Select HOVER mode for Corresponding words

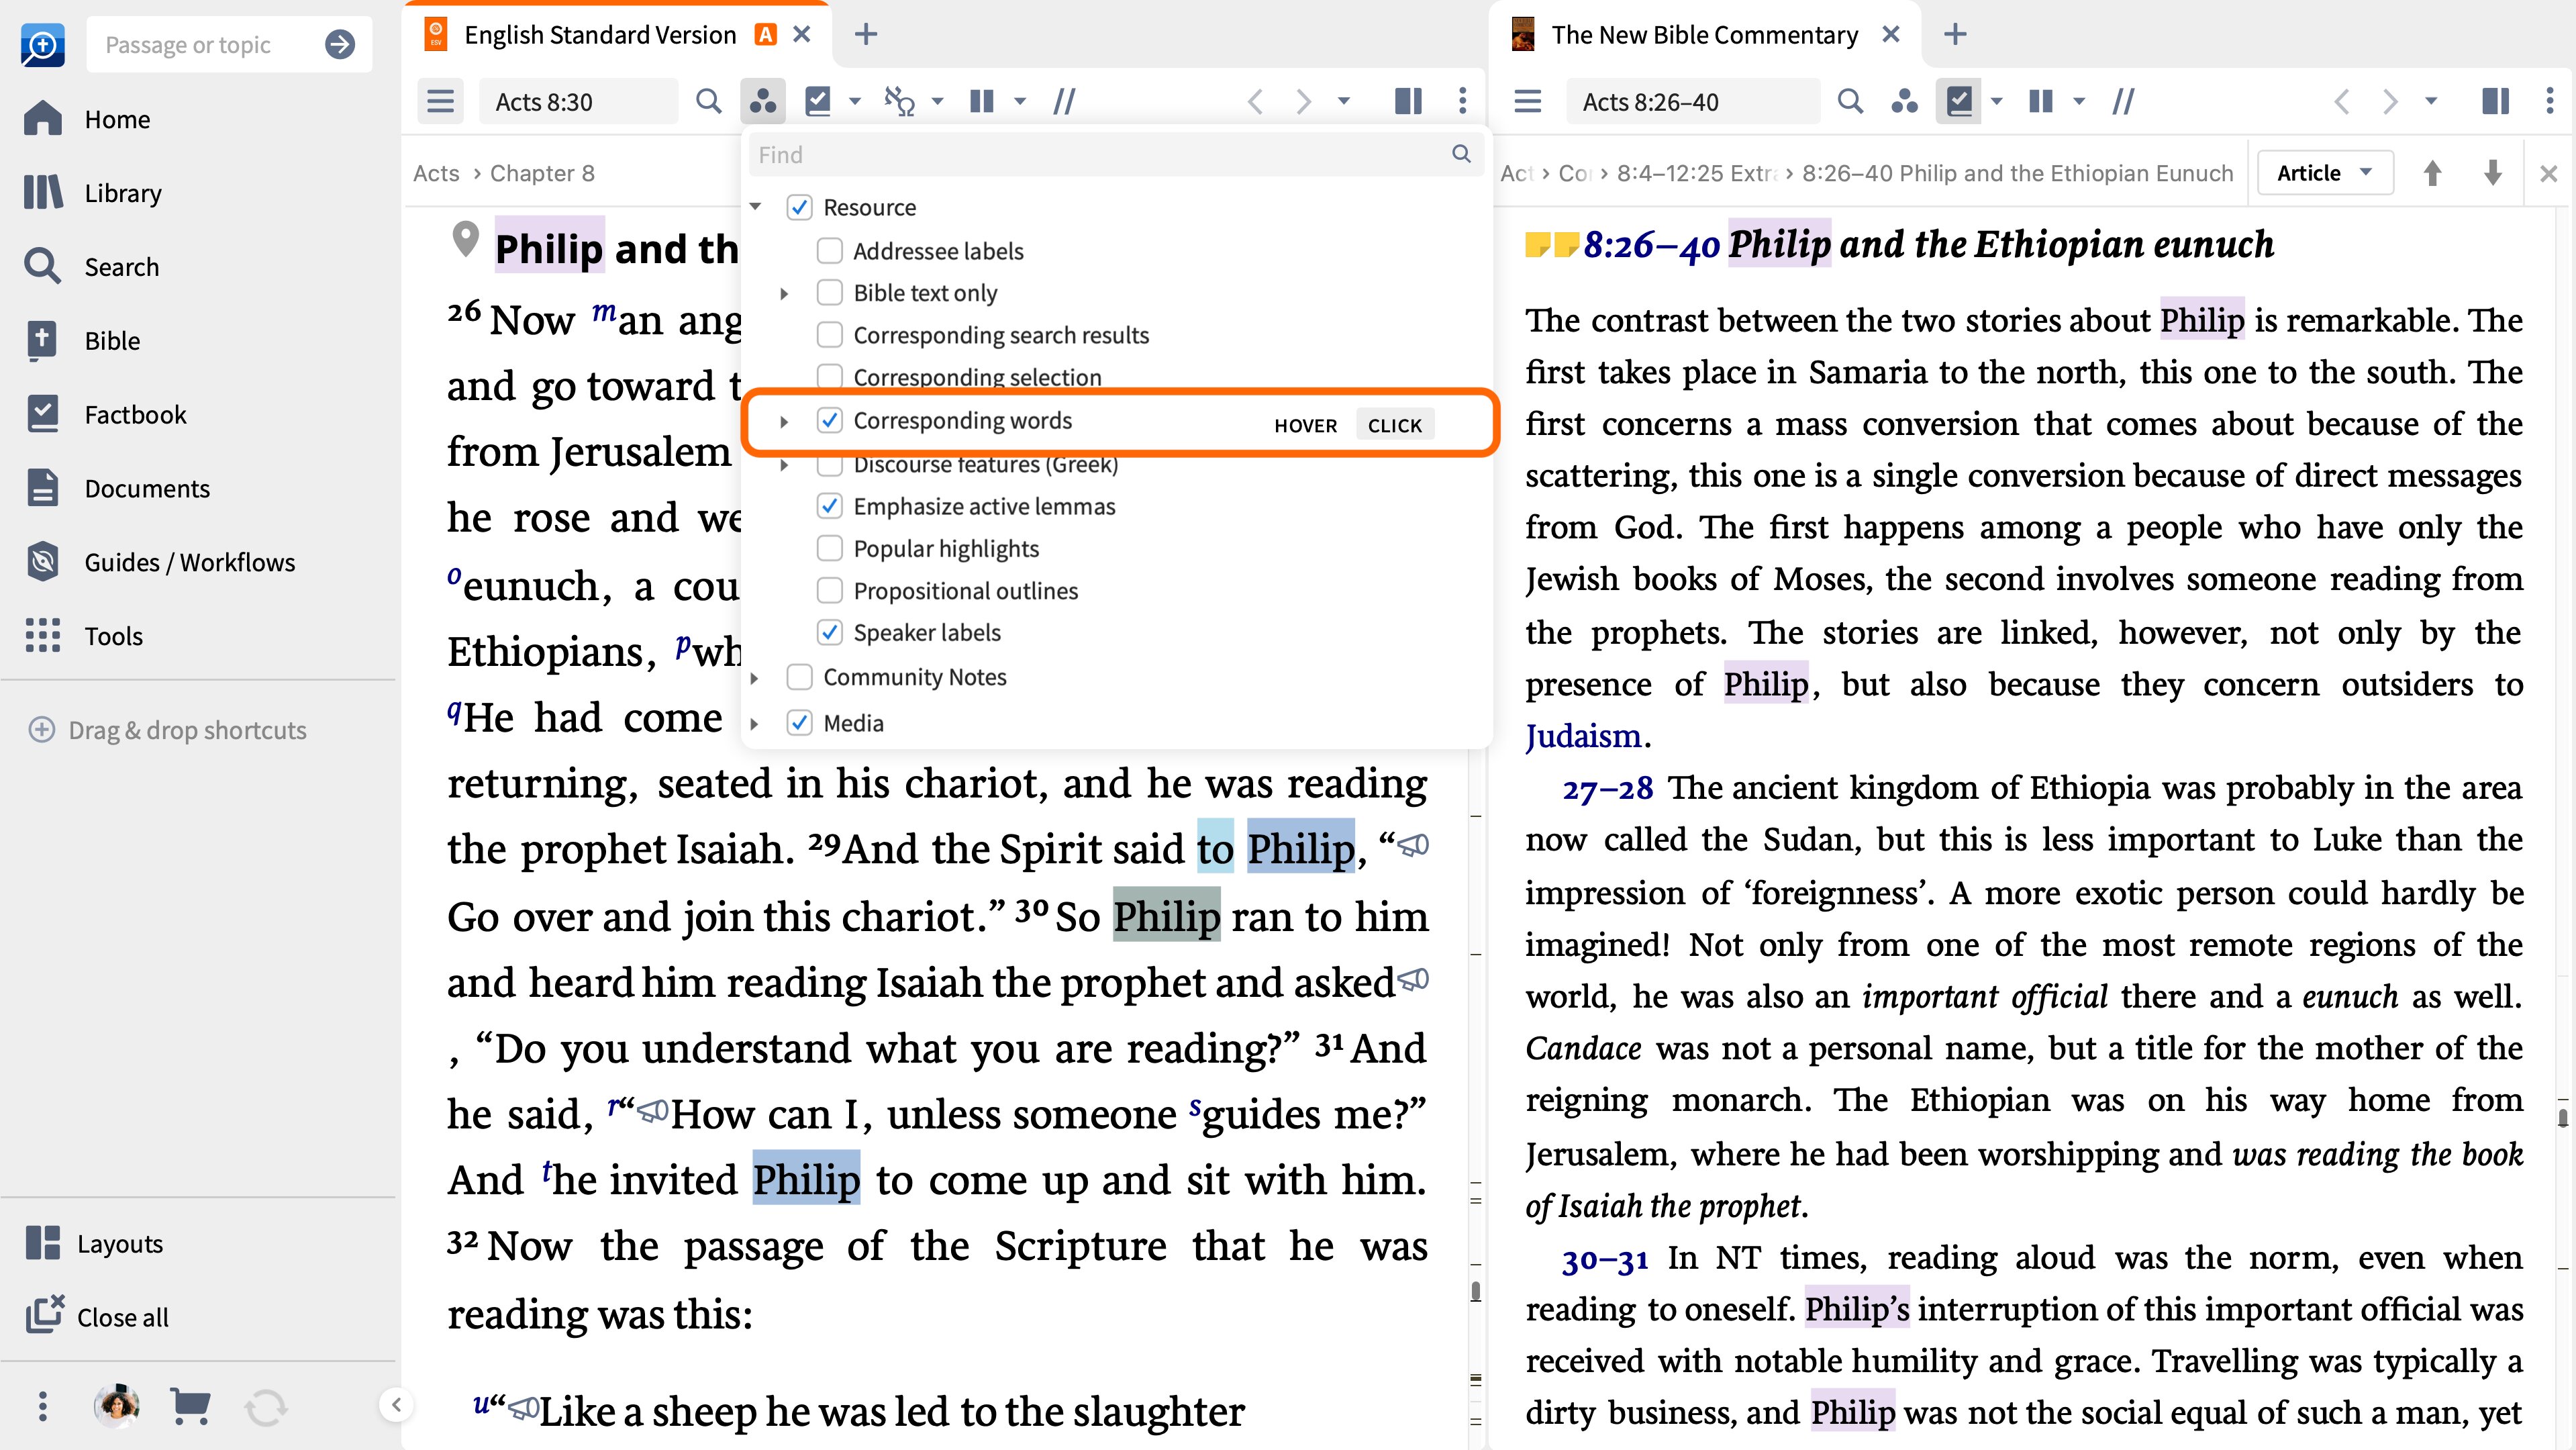click(1305, 425)
